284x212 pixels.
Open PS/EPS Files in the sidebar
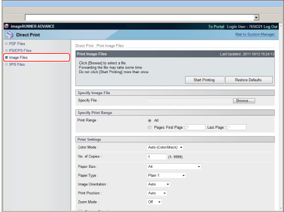coord(20,50)
